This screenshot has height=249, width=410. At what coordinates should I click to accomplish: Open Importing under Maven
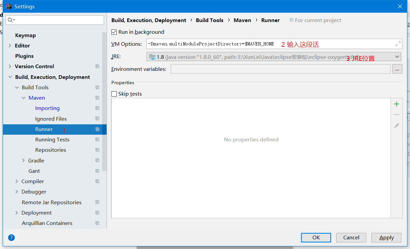pyautogui.click(x=47, y=108)
